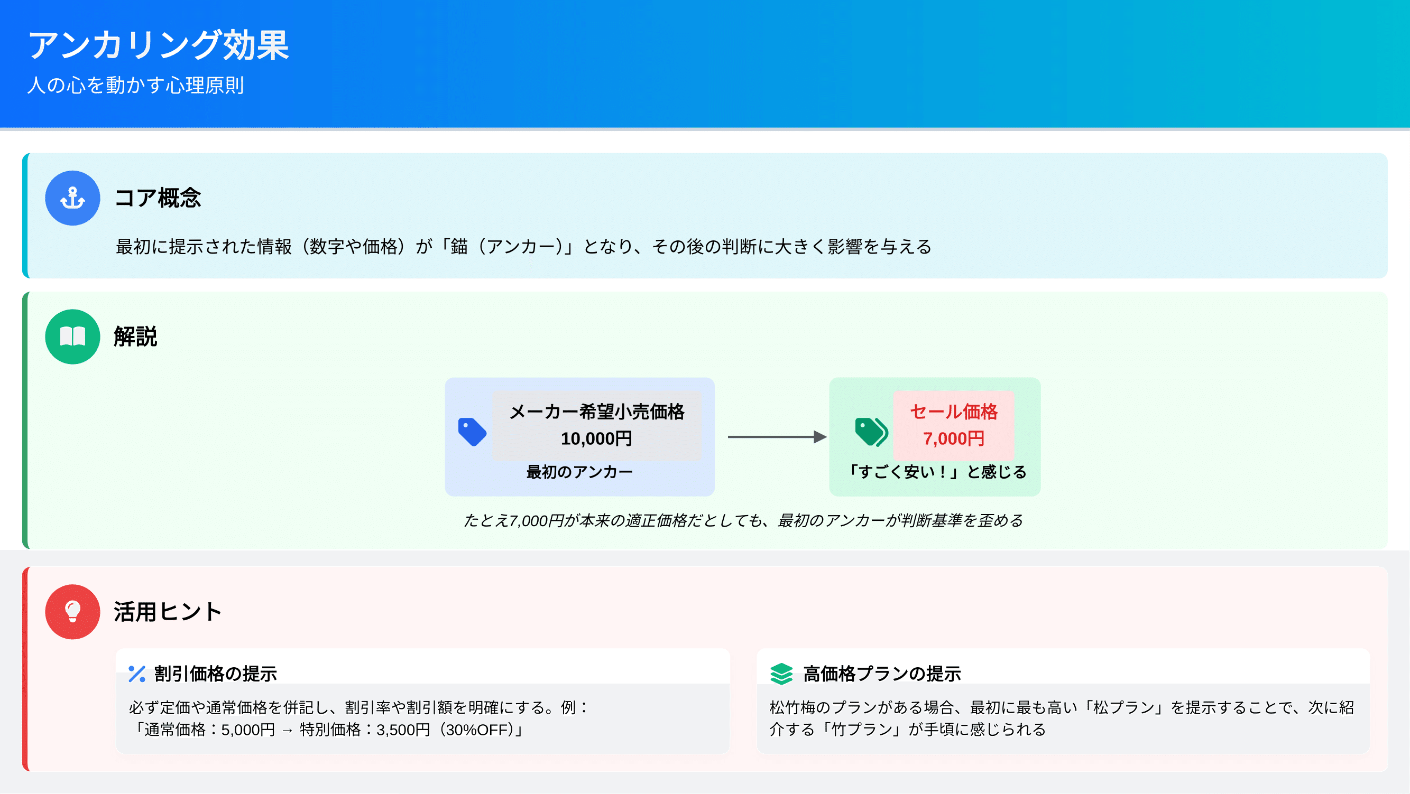Viewport: 1410px width, 794px height.
Task: Click the 解説 heading
Action: click(x=135, y=337)
